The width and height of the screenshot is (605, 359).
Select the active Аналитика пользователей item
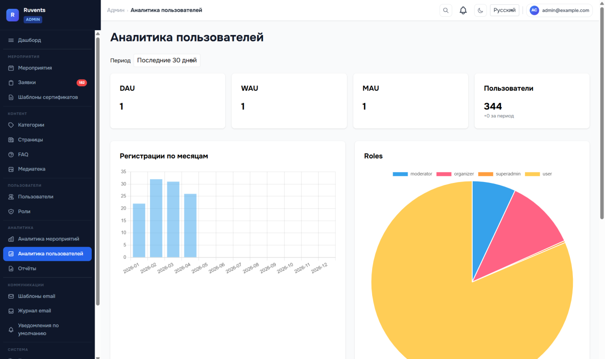pyautogui.click(x=48, y=254)
